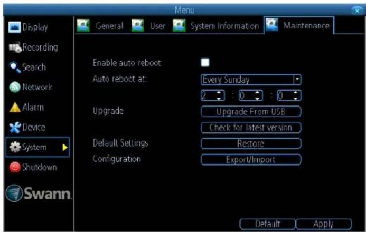This screenshot has height=232, width=366.
Task: Click Check for latest version
Action: 251,128
